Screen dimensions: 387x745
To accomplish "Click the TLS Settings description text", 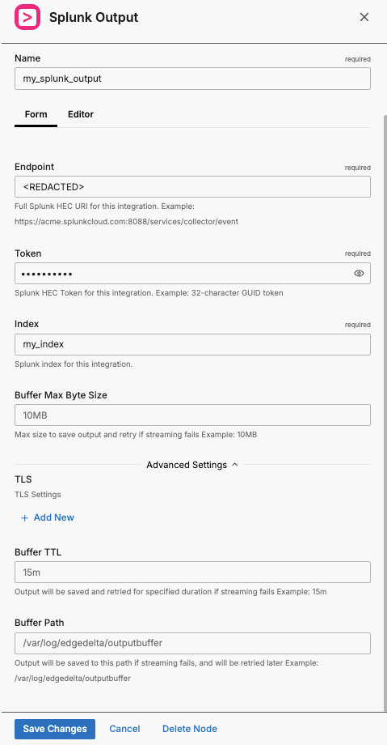I will pos(38,494).
